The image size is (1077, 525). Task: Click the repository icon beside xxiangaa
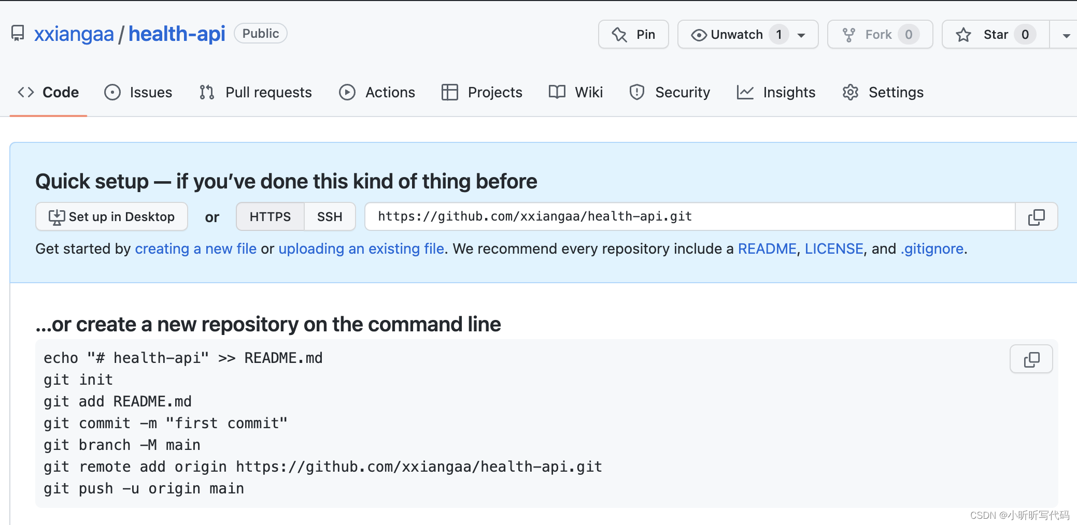[18, 34]
